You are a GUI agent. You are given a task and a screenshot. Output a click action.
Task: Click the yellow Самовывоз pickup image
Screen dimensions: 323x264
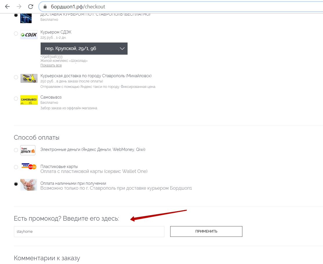click(29, 100)
